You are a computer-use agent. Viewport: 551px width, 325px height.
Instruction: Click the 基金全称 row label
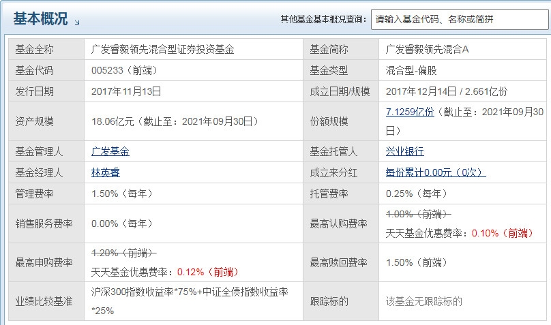[34, 49]
